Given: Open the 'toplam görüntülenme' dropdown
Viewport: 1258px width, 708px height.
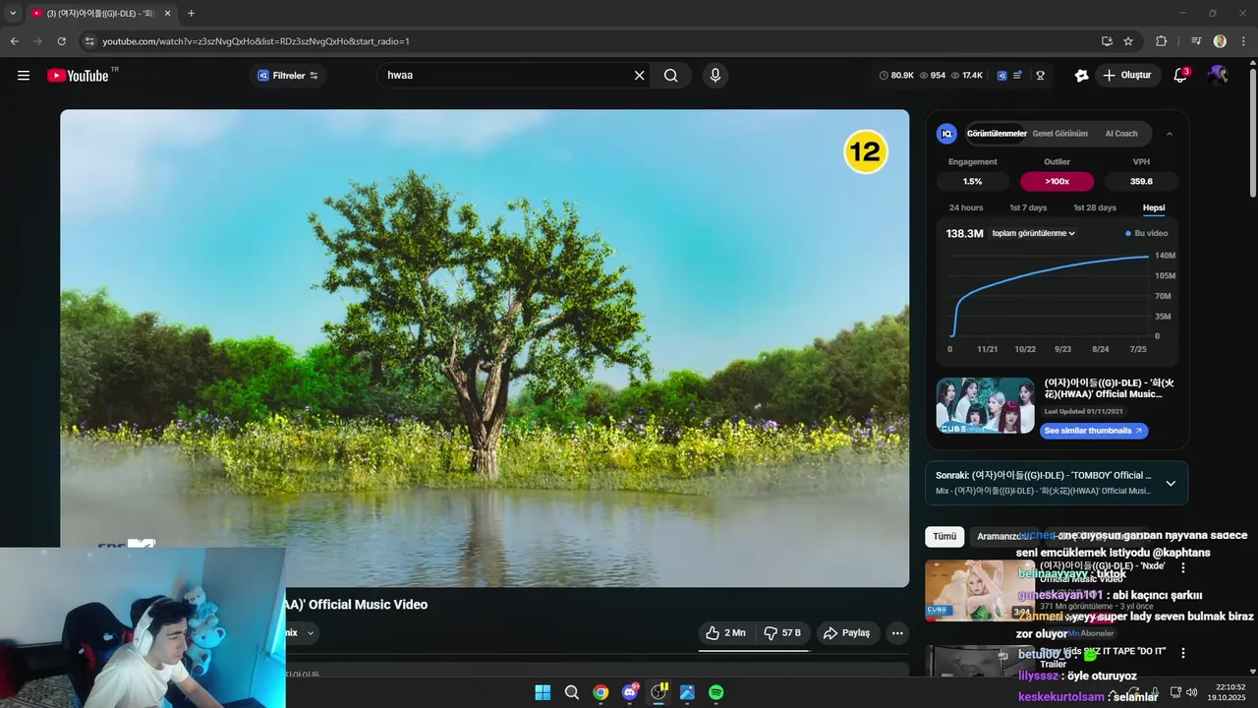Looking at the screenshot, I should [x=1034, y=234].
